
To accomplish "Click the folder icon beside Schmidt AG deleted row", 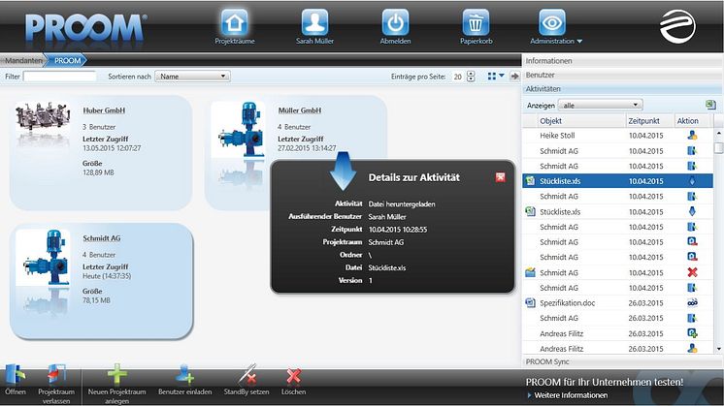I will coord(530,272).
